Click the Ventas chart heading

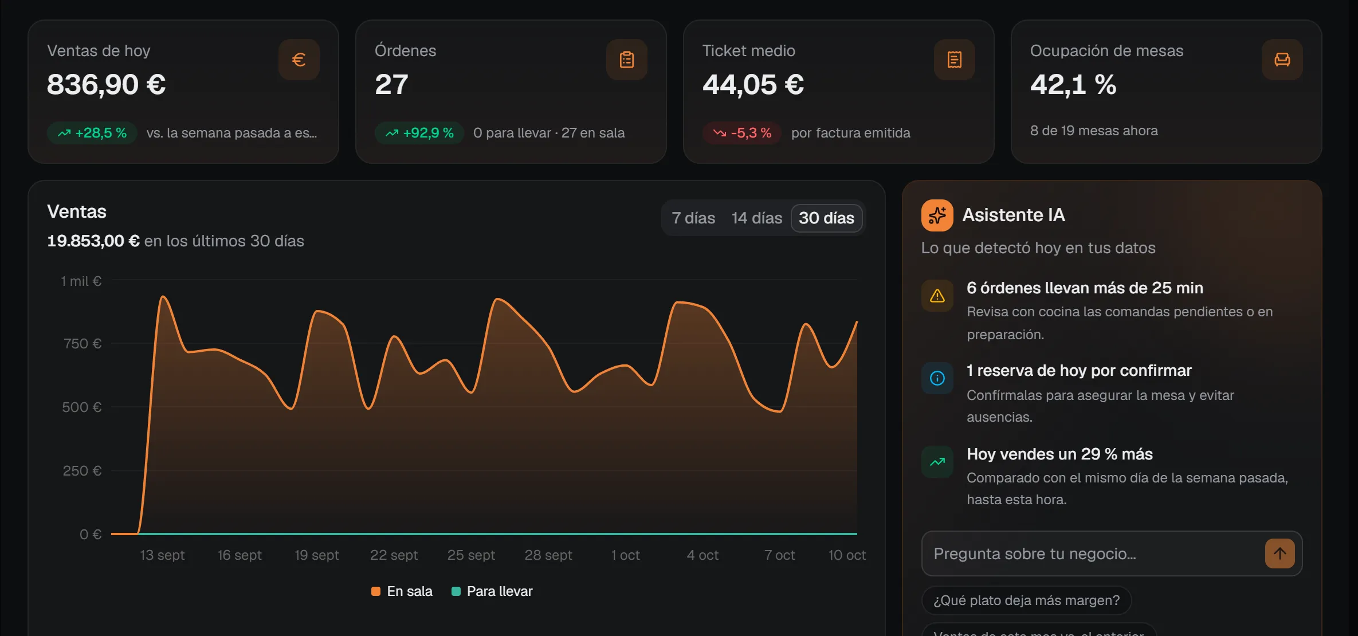tap(77, 211)
